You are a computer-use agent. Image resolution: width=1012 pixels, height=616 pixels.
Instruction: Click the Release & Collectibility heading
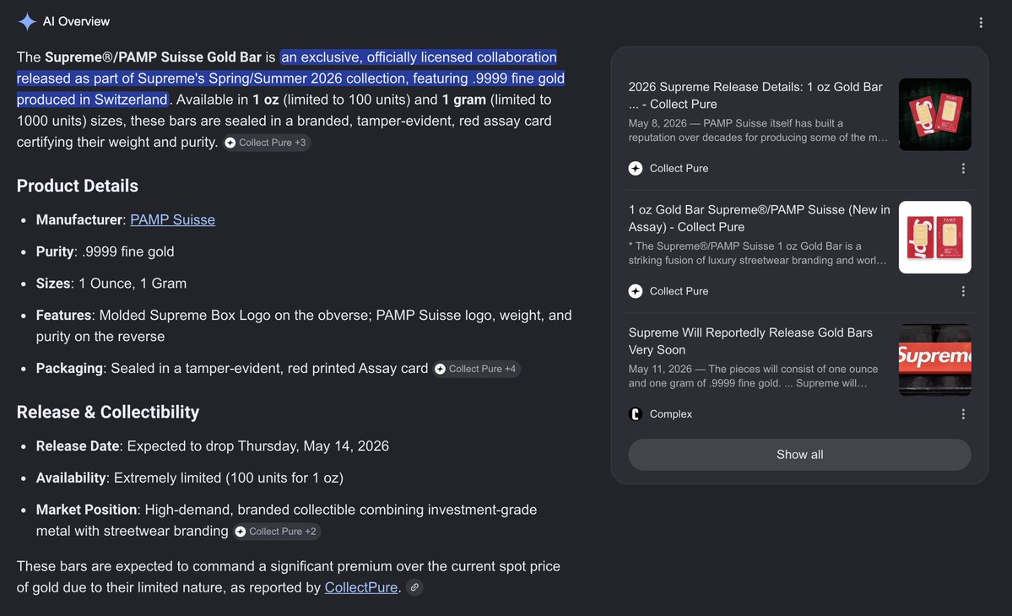coord(108,412)
